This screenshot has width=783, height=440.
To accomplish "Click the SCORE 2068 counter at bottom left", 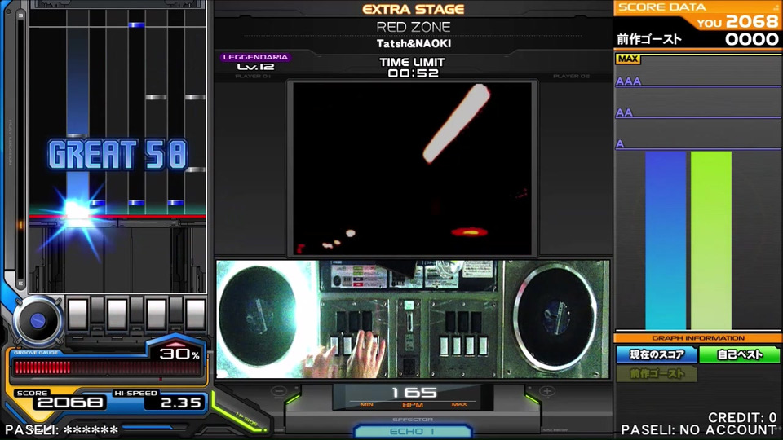I will point(70,403).
